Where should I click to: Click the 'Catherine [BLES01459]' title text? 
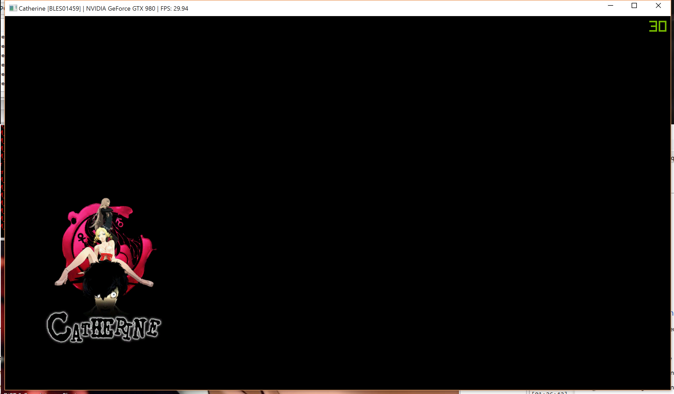point(49,9)
